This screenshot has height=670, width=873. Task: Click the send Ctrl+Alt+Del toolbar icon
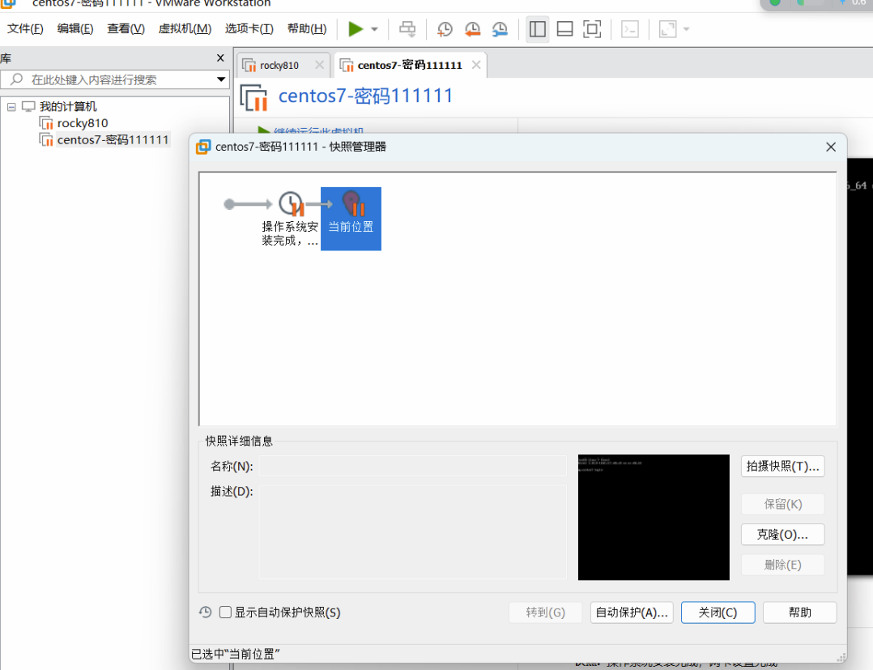(407, 29)
